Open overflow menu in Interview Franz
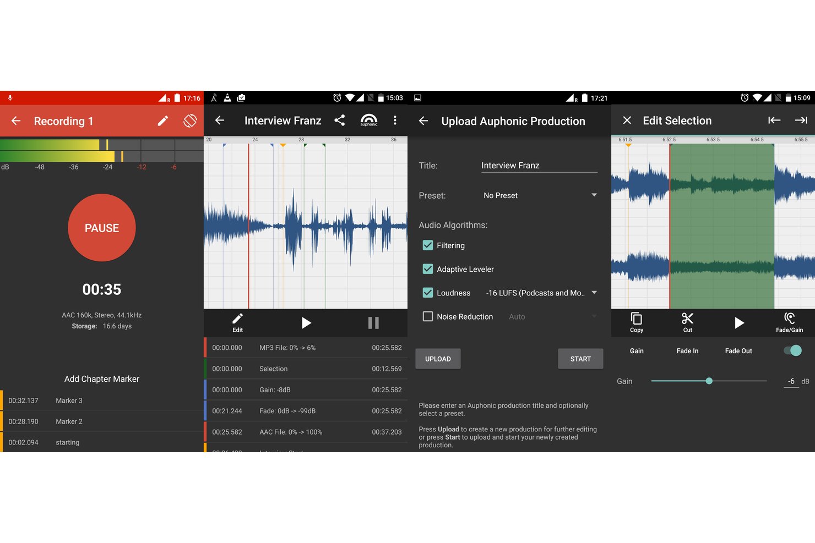The height and width of the screenshot is (543, 815). (395, 120)
